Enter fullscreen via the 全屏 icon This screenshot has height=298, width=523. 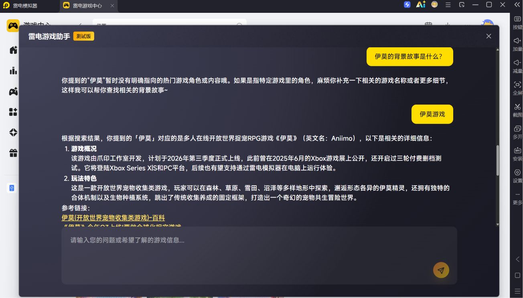coord(517,85)
